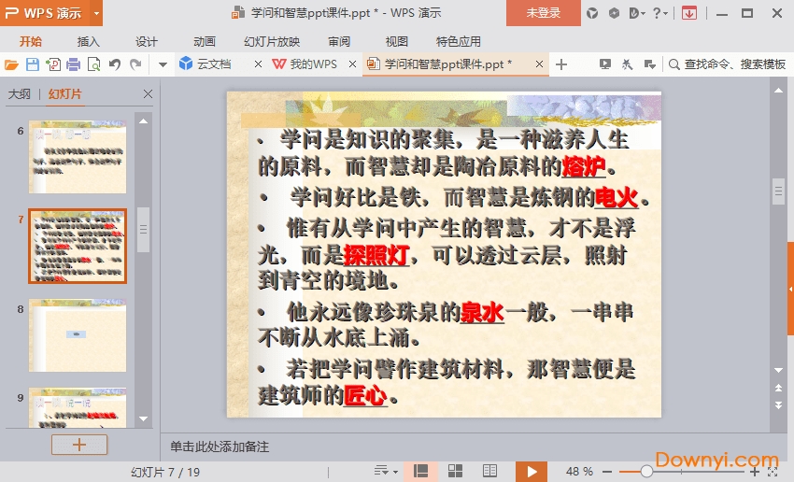Click the Open folder icon in toolbar
The width and height of the screenshot is (794, 482).
click(x=11, y=64)
